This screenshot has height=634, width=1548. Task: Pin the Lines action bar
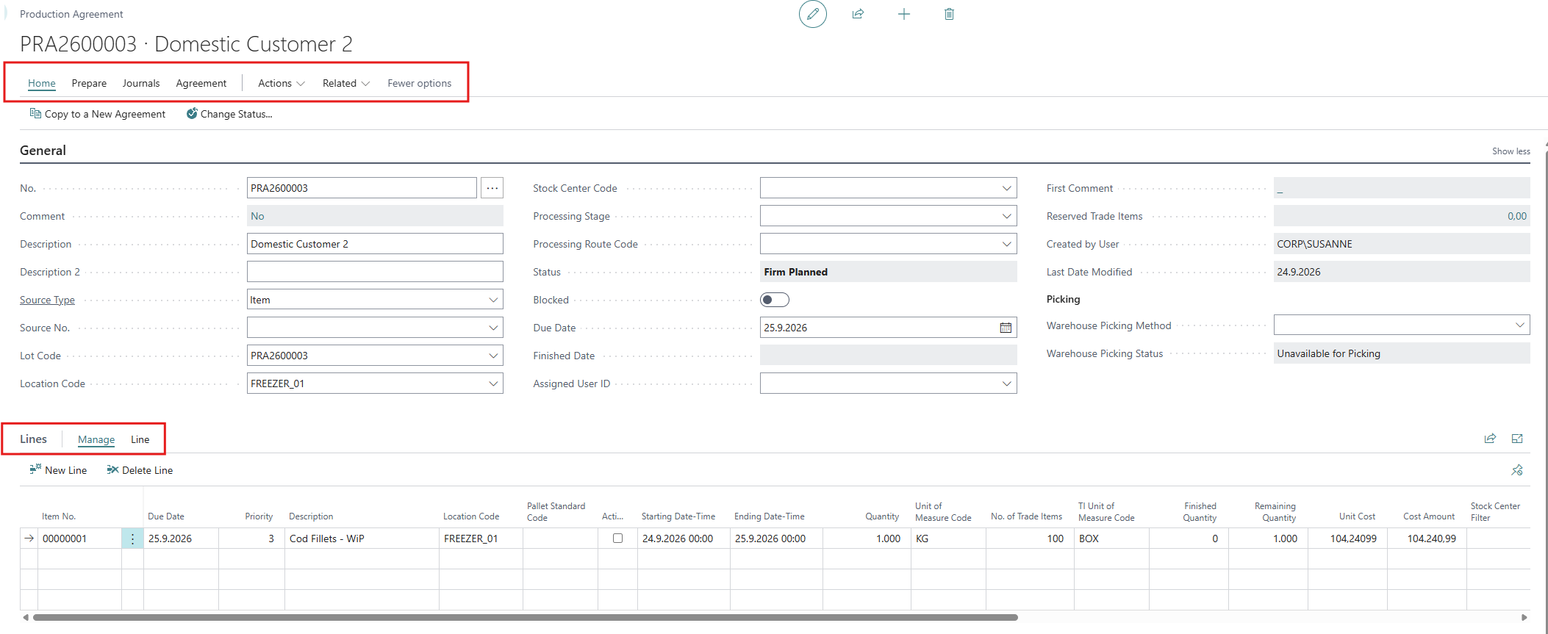point(1517,470)
